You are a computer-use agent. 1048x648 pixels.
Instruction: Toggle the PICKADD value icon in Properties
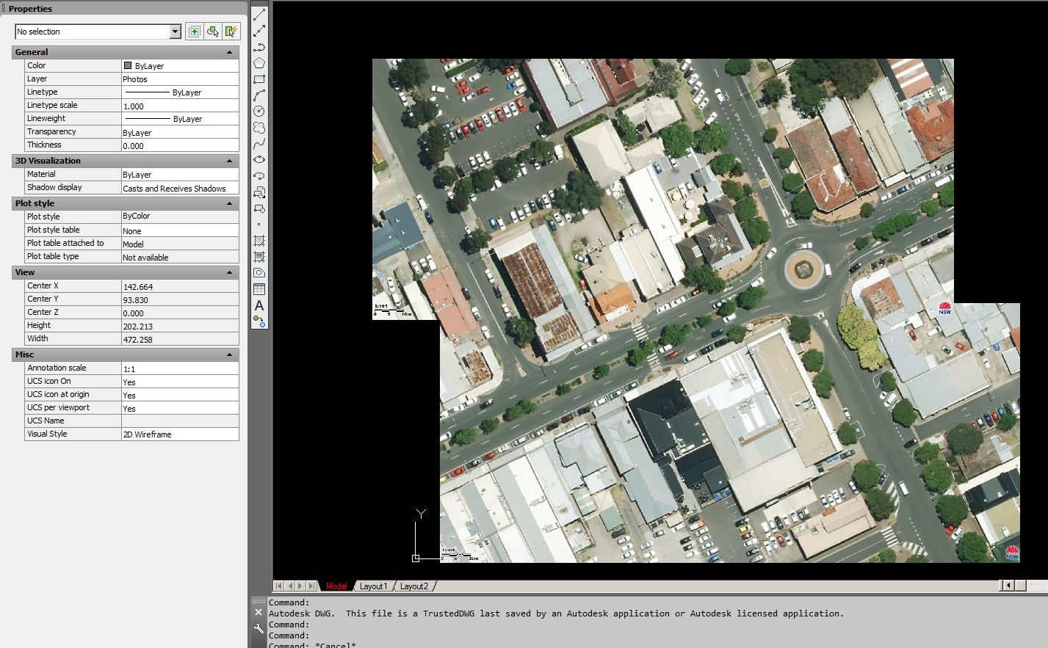click(x=193, y=31)
